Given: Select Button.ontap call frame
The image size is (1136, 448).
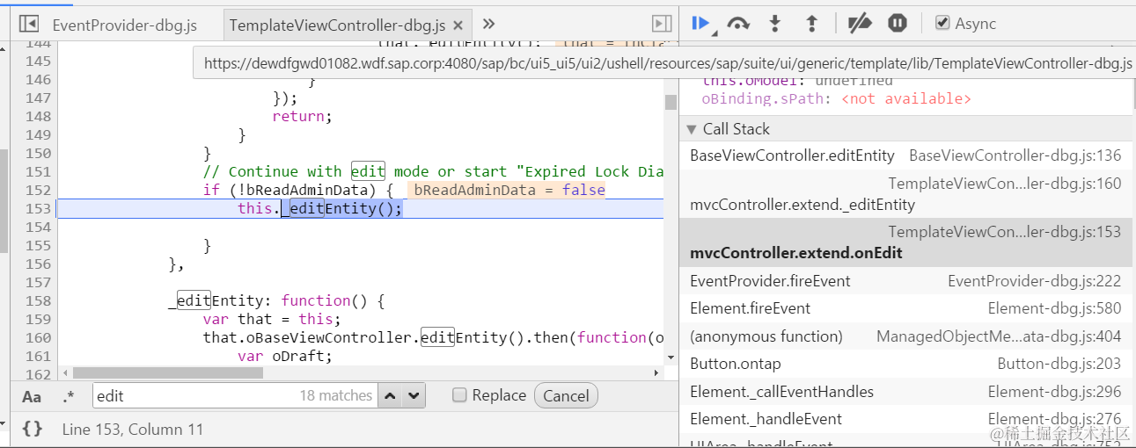Looking at the screenshot, I should [x=905, y=364].
